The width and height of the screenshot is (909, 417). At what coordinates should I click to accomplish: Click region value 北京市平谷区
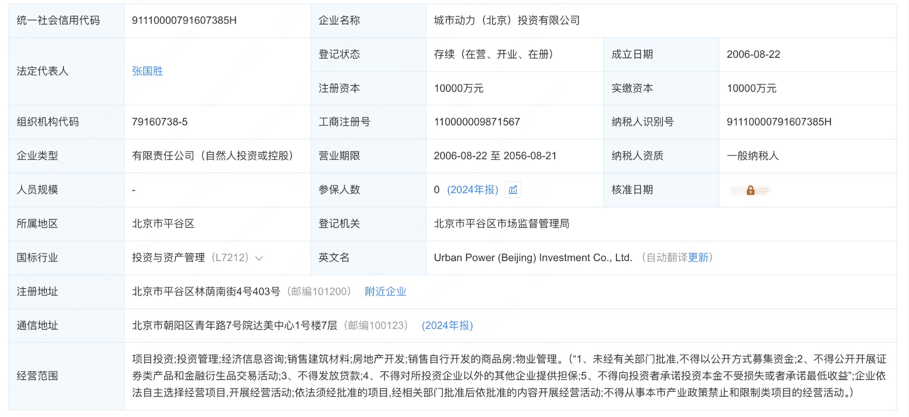tap(163, 224)
